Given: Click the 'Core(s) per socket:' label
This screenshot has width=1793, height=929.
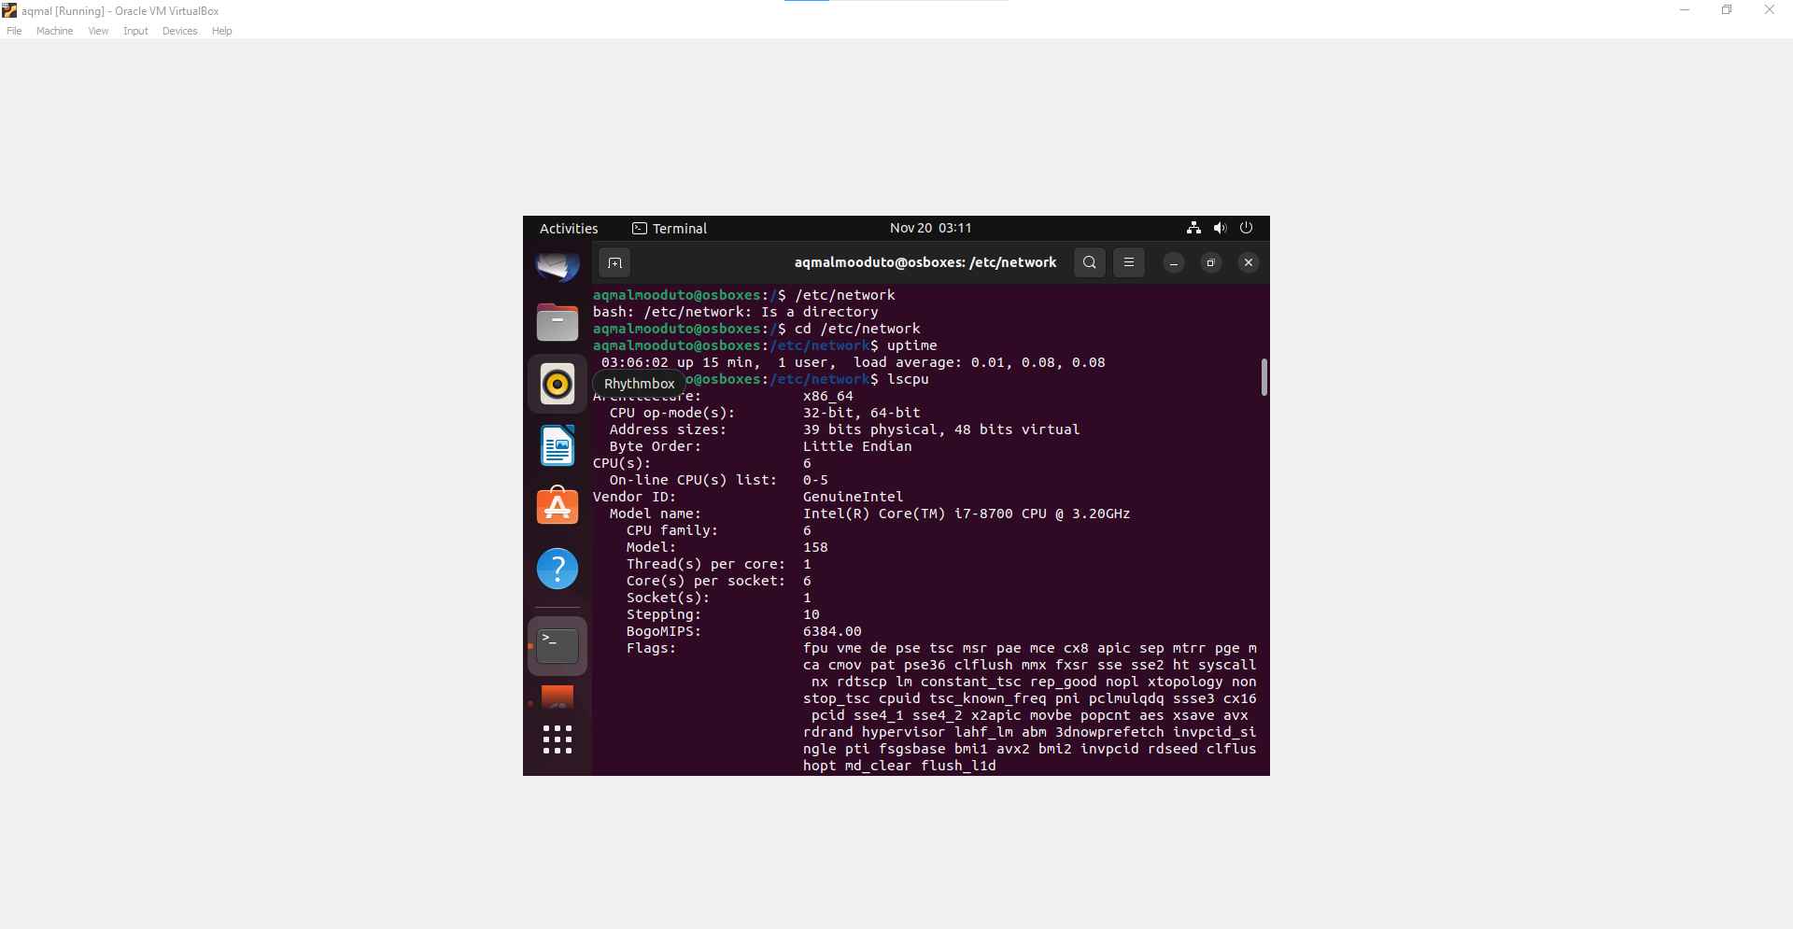Looking at the screenshot, I should [705, 581].
